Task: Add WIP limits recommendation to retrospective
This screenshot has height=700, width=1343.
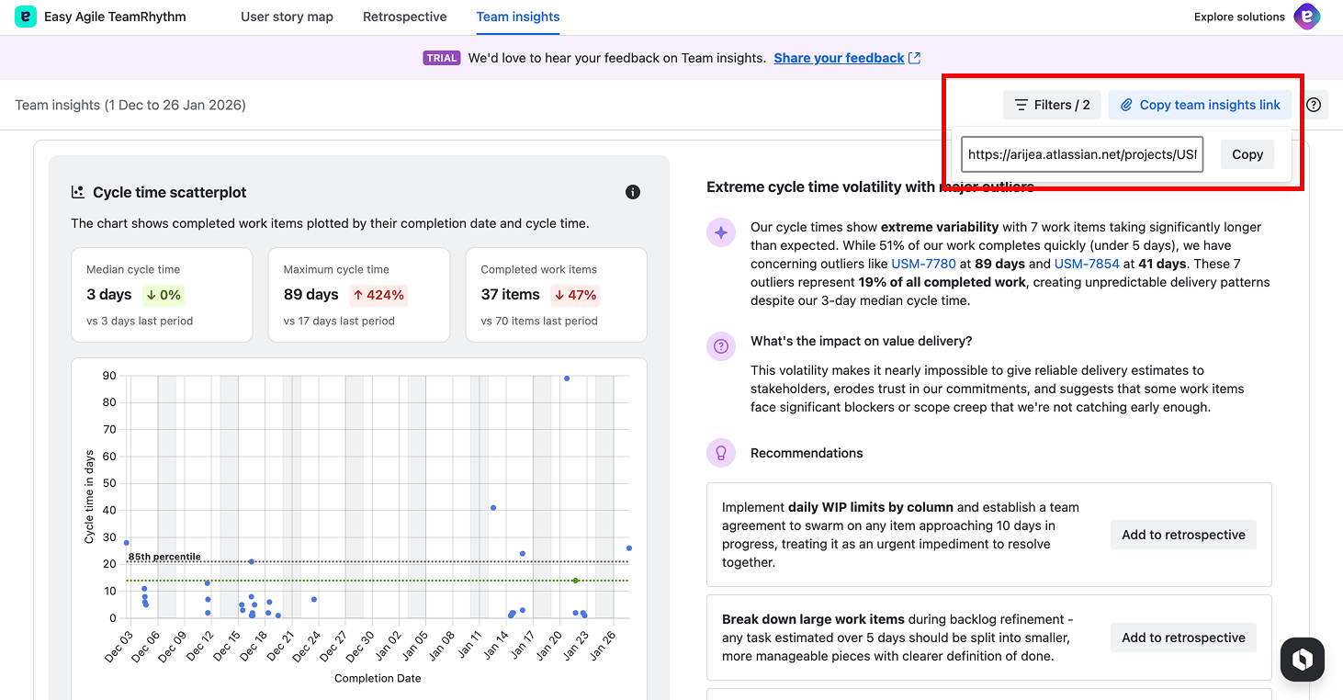Action: [1183, 535]
